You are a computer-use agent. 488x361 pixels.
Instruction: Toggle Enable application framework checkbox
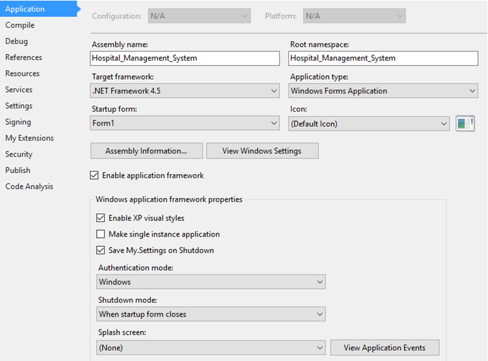(x=94, y=175)
